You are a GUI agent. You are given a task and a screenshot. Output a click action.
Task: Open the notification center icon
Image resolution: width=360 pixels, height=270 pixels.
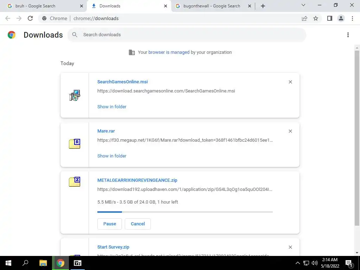click(x=349, y=263)
